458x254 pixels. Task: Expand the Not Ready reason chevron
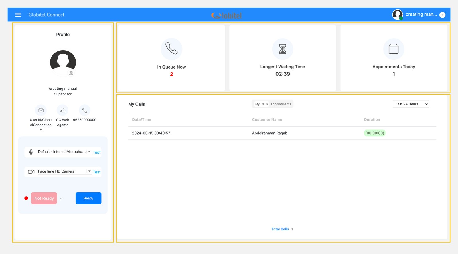pos(61,199)
